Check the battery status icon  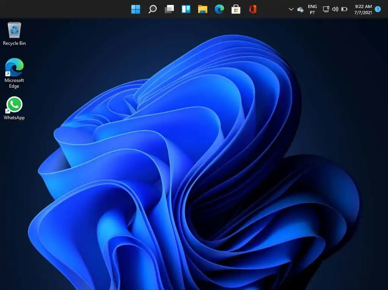tap(344, 9)
